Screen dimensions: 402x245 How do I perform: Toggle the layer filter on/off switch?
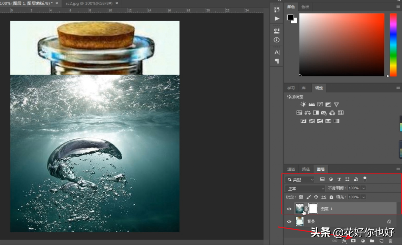pos(365,179)
